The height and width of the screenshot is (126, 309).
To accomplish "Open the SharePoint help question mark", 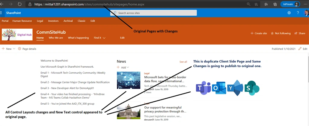I will (298, 13).
